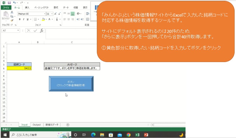Redo the last undone action
The height and width of the screenshot is (138, 236).
tap(21, 3)
